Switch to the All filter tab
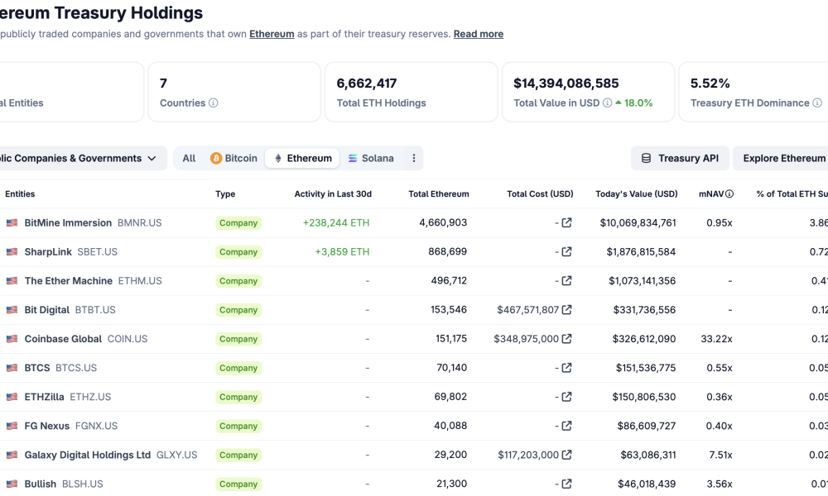828x496 pixels. pos(188,157)
